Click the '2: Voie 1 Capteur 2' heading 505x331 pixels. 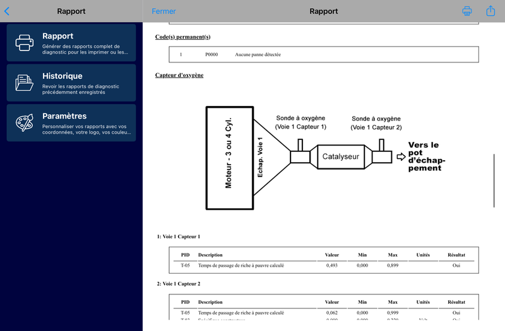click(179, 284)
